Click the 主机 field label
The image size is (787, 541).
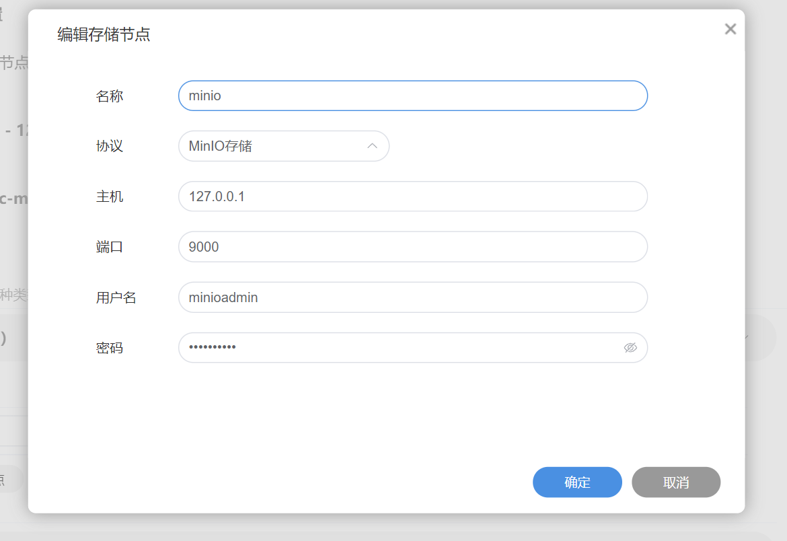110,197
